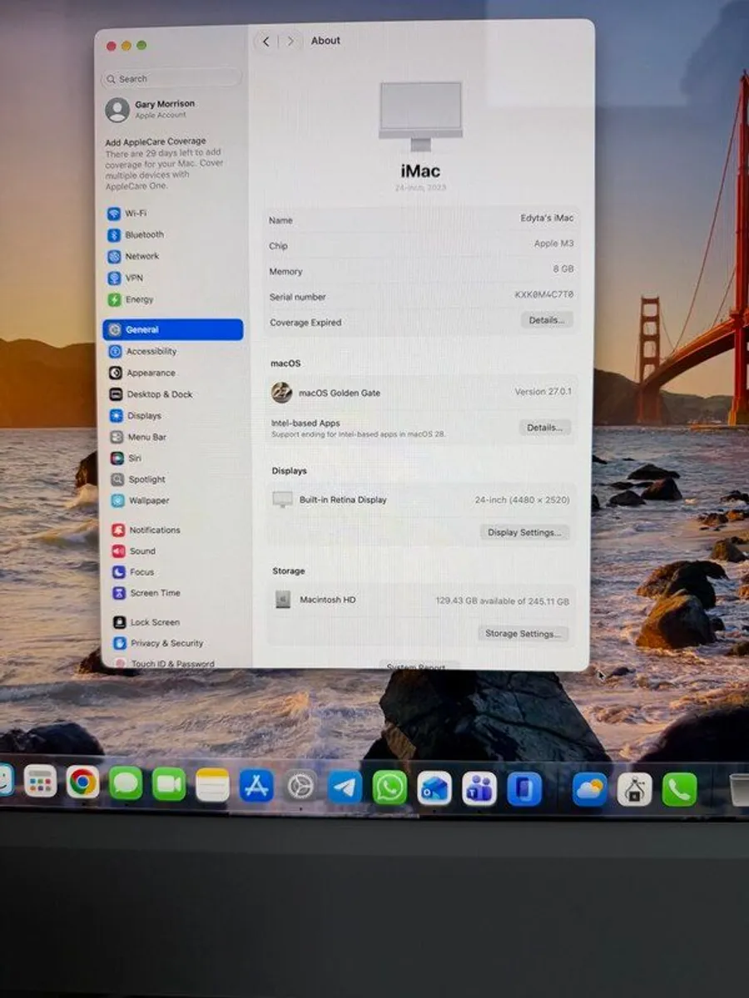Select Network in the settings sidebar
Screen dimensions: 749x998
click(x=133, y=257)
